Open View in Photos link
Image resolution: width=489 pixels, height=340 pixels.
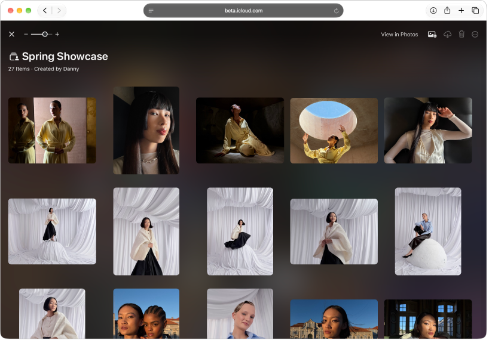pyautogui.click(x=399, y=35)
